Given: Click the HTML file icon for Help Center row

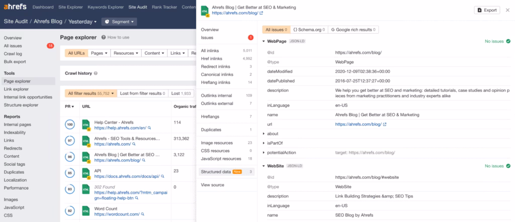Looking at the screenshot, I should (85, 125).
